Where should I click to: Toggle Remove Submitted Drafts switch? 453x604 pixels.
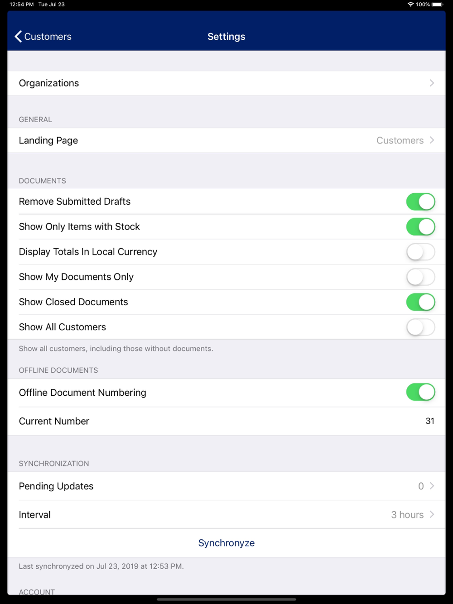[x=420, y=201]
